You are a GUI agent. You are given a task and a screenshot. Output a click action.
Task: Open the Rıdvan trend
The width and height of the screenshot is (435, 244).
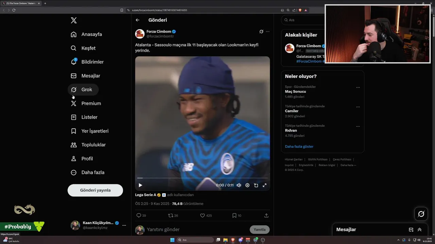pyautogui.click(x=291, y=130)
